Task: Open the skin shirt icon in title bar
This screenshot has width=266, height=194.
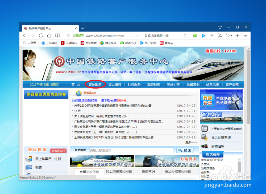Action: coord(220,27)
